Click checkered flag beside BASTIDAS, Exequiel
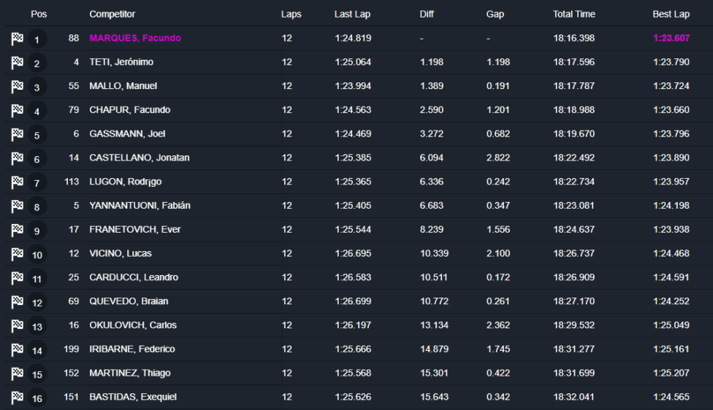This screenshot has width=713, height=410. (x=18, y=398)
